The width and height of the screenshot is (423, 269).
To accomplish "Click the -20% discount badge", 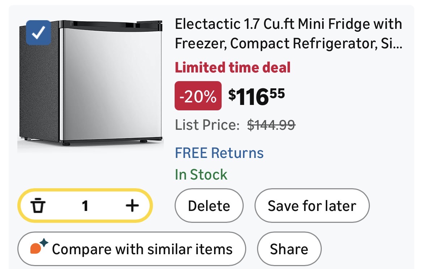I will point(198,96).
